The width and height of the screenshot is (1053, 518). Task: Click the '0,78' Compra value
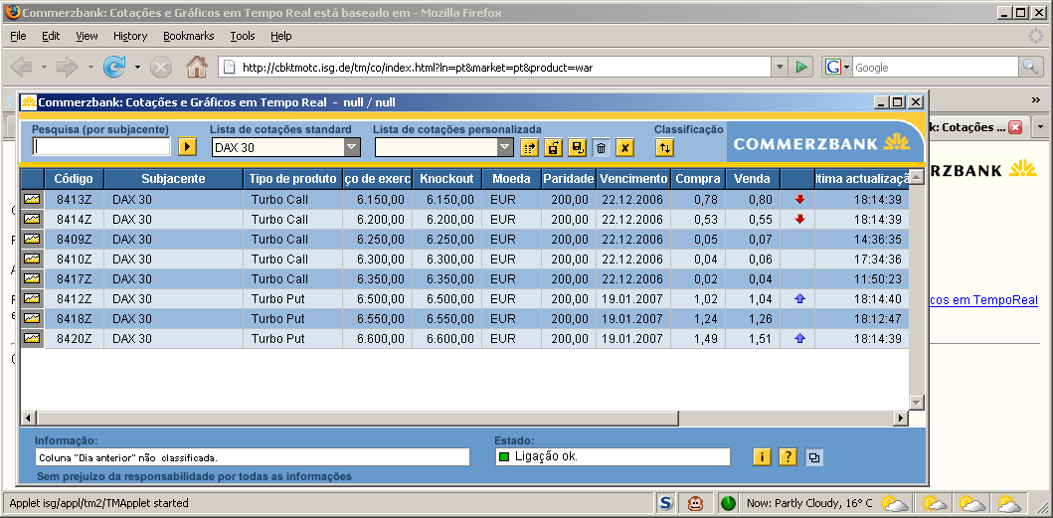[707, 200]
